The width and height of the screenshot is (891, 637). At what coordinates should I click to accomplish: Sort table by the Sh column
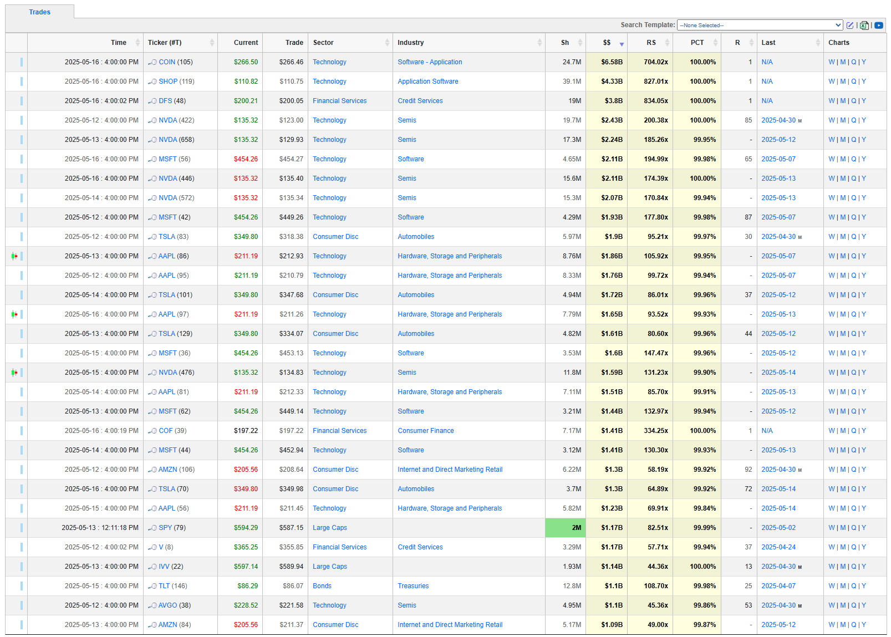tap(566, 43)
